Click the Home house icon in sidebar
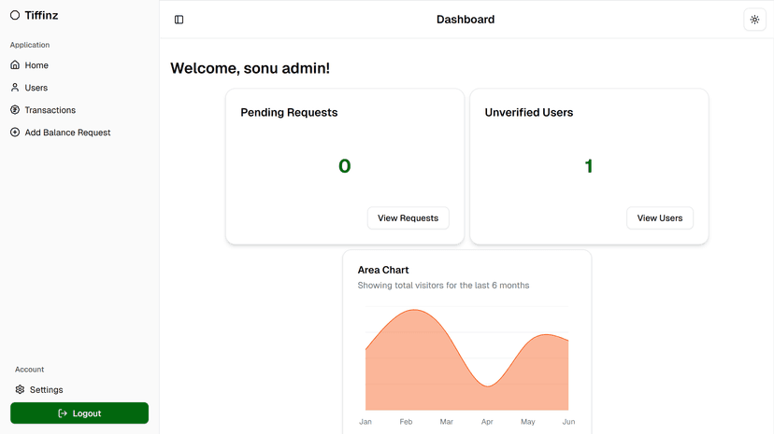 pyautogui.click(x=15, y=65)
